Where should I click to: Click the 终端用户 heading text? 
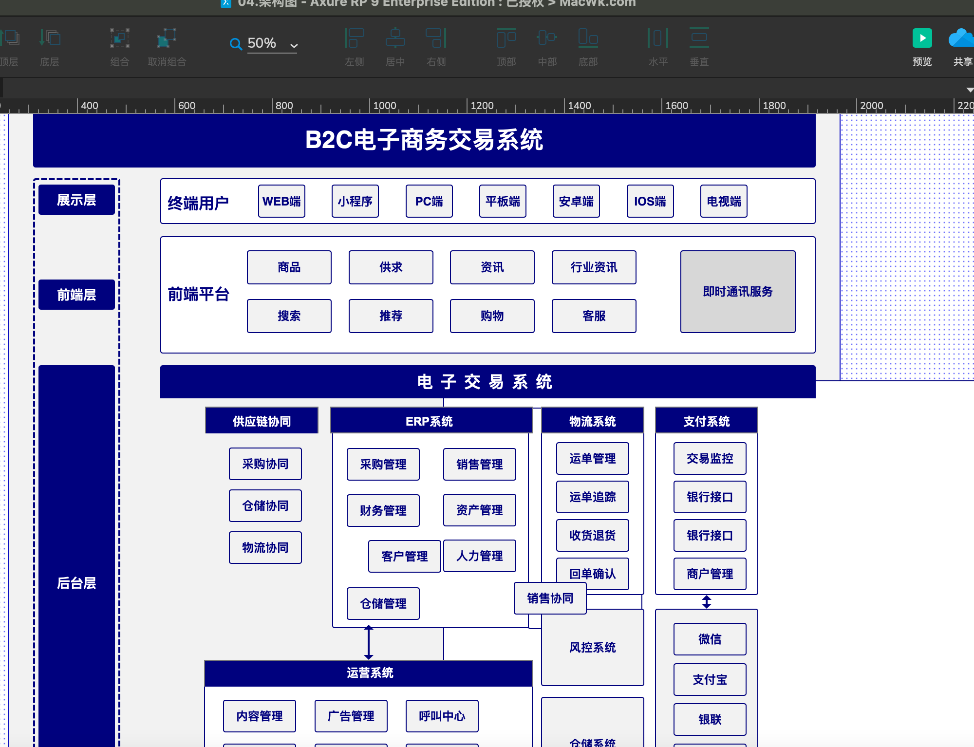198,203
